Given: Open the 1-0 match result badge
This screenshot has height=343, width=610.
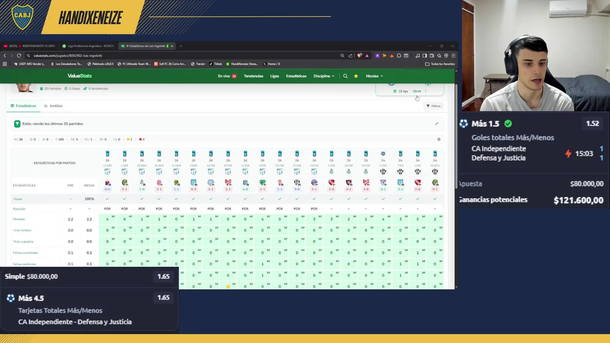Looking at the screenshot, I should [x=142, y=189].
